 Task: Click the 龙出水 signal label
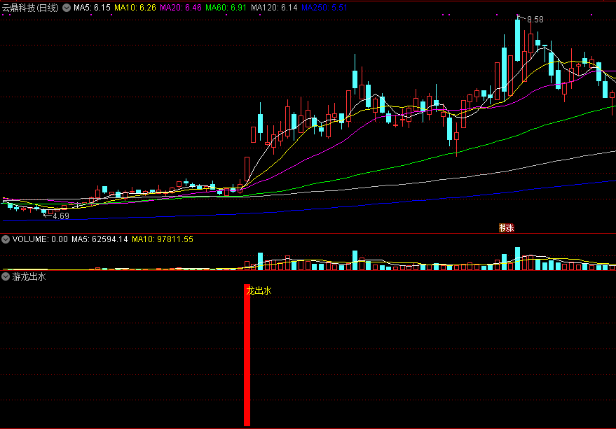click(x=259, y=291)
